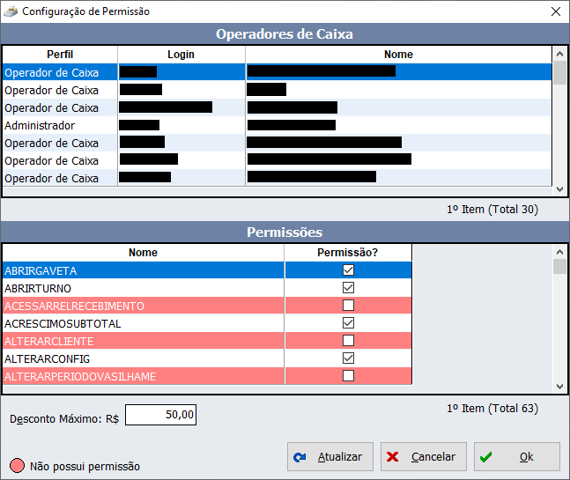Click the red X icon on Cancelar
This screenshot has height=480, width=570.
(x=393, y=457)
